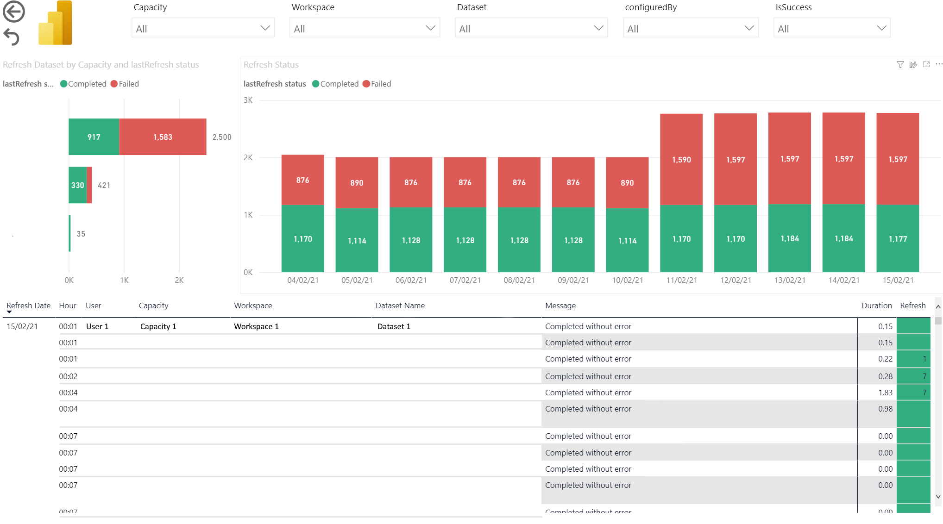
Task: Click Completed legend marker in Refresh Status chart
Action: tap(316, 84)
